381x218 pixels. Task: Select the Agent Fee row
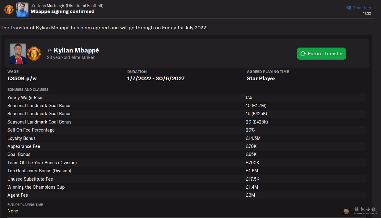click(x=185, y=195)
